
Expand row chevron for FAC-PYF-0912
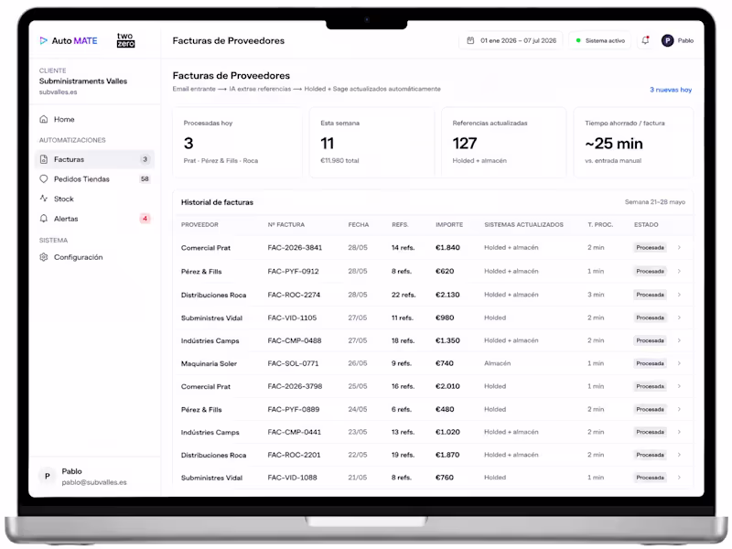point(679,271)
